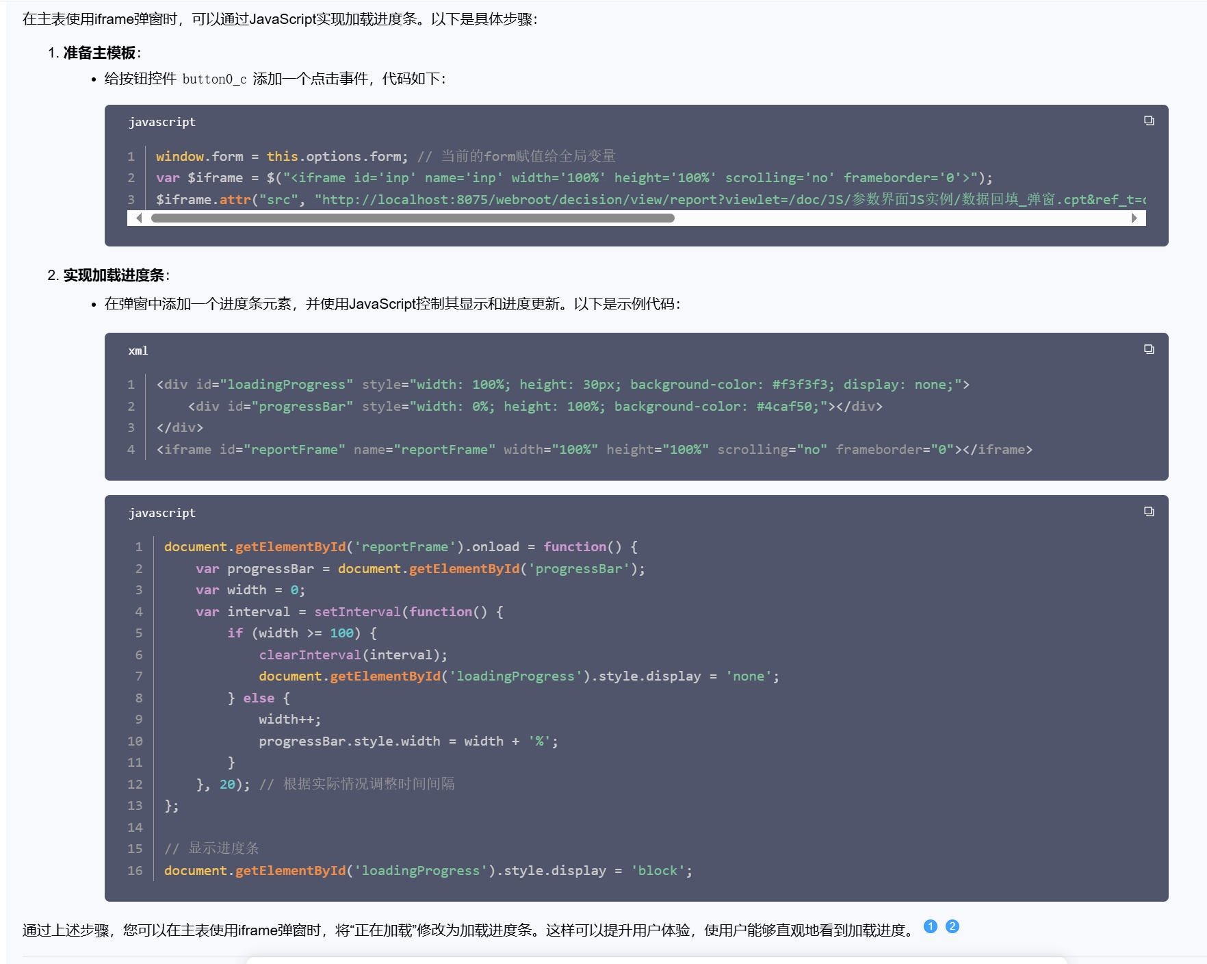
Task: Click the 'clearInterval(interval);' line
Action: tap(353, 655)
